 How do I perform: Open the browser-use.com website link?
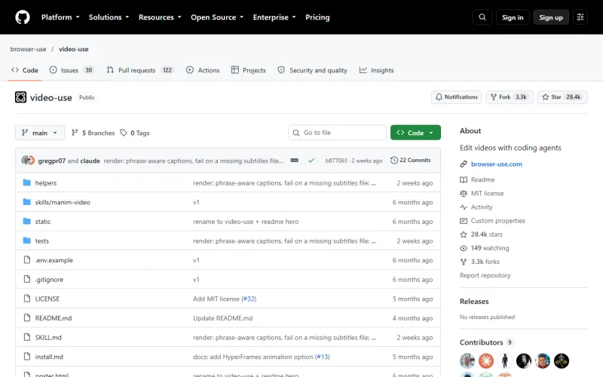pyautogui.click(x=497, y=164)
